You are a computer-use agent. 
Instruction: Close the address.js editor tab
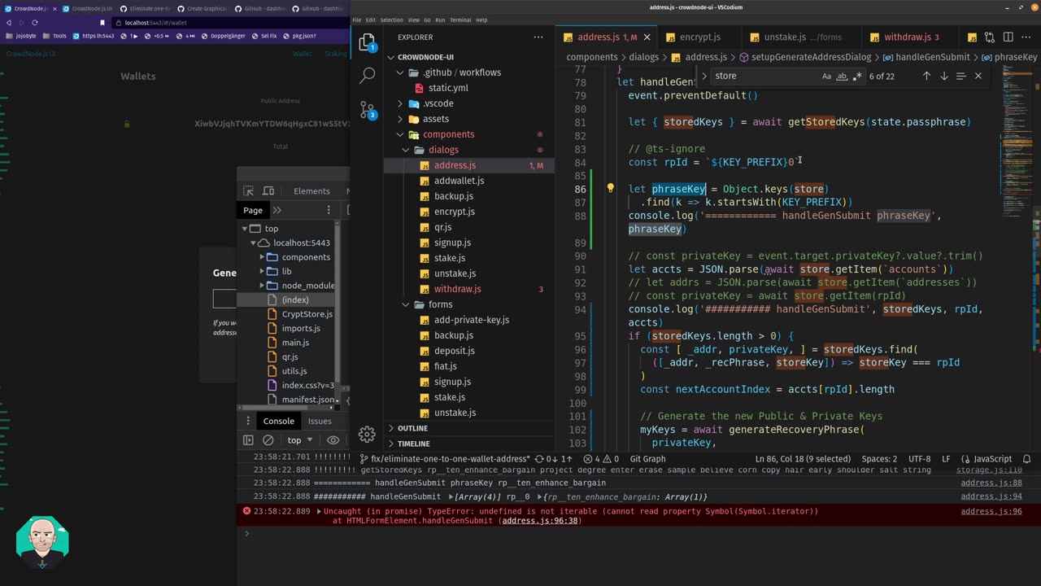pos(647,37)
